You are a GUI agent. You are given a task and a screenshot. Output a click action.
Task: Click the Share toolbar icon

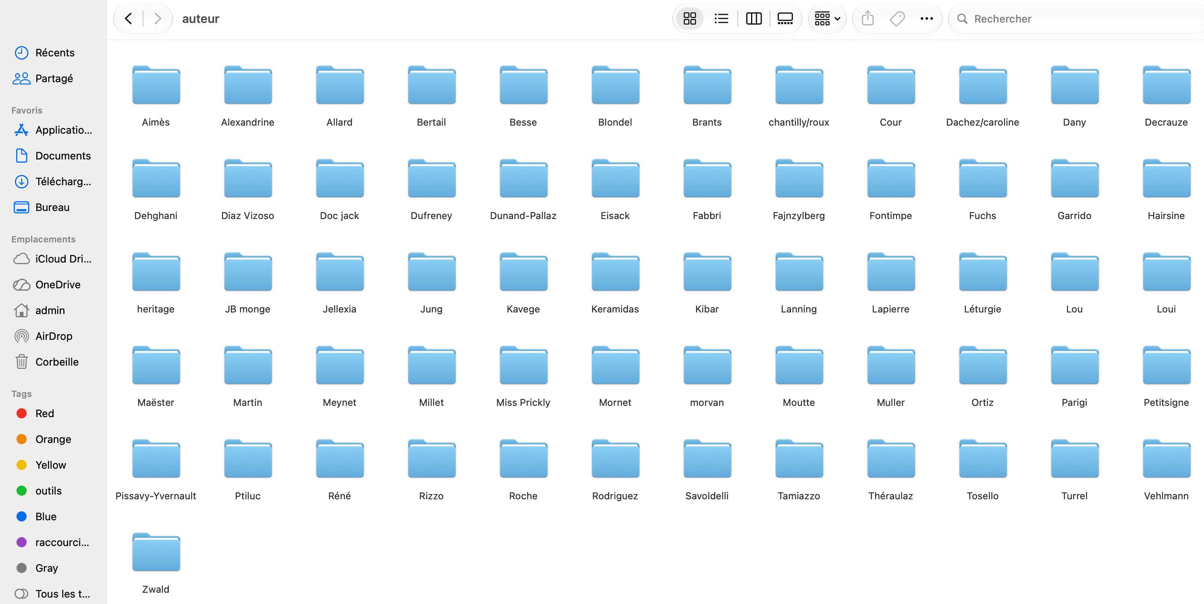(x=868, y=19)
